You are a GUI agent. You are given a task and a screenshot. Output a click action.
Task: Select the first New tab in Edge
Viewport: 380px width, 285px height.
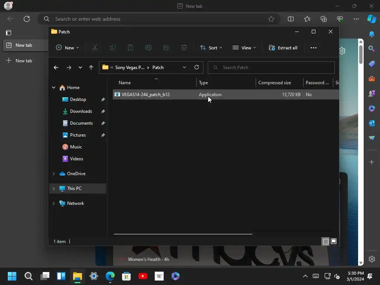[25, 45]
